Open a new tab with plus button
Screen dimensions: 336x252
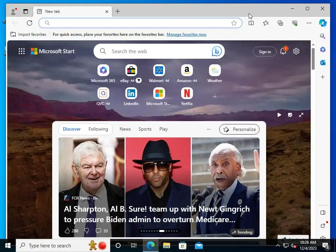pos(118,11)
